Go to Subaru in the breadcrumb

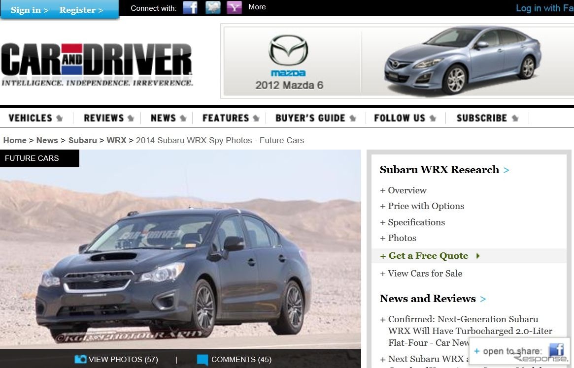(x=83, y=140)
